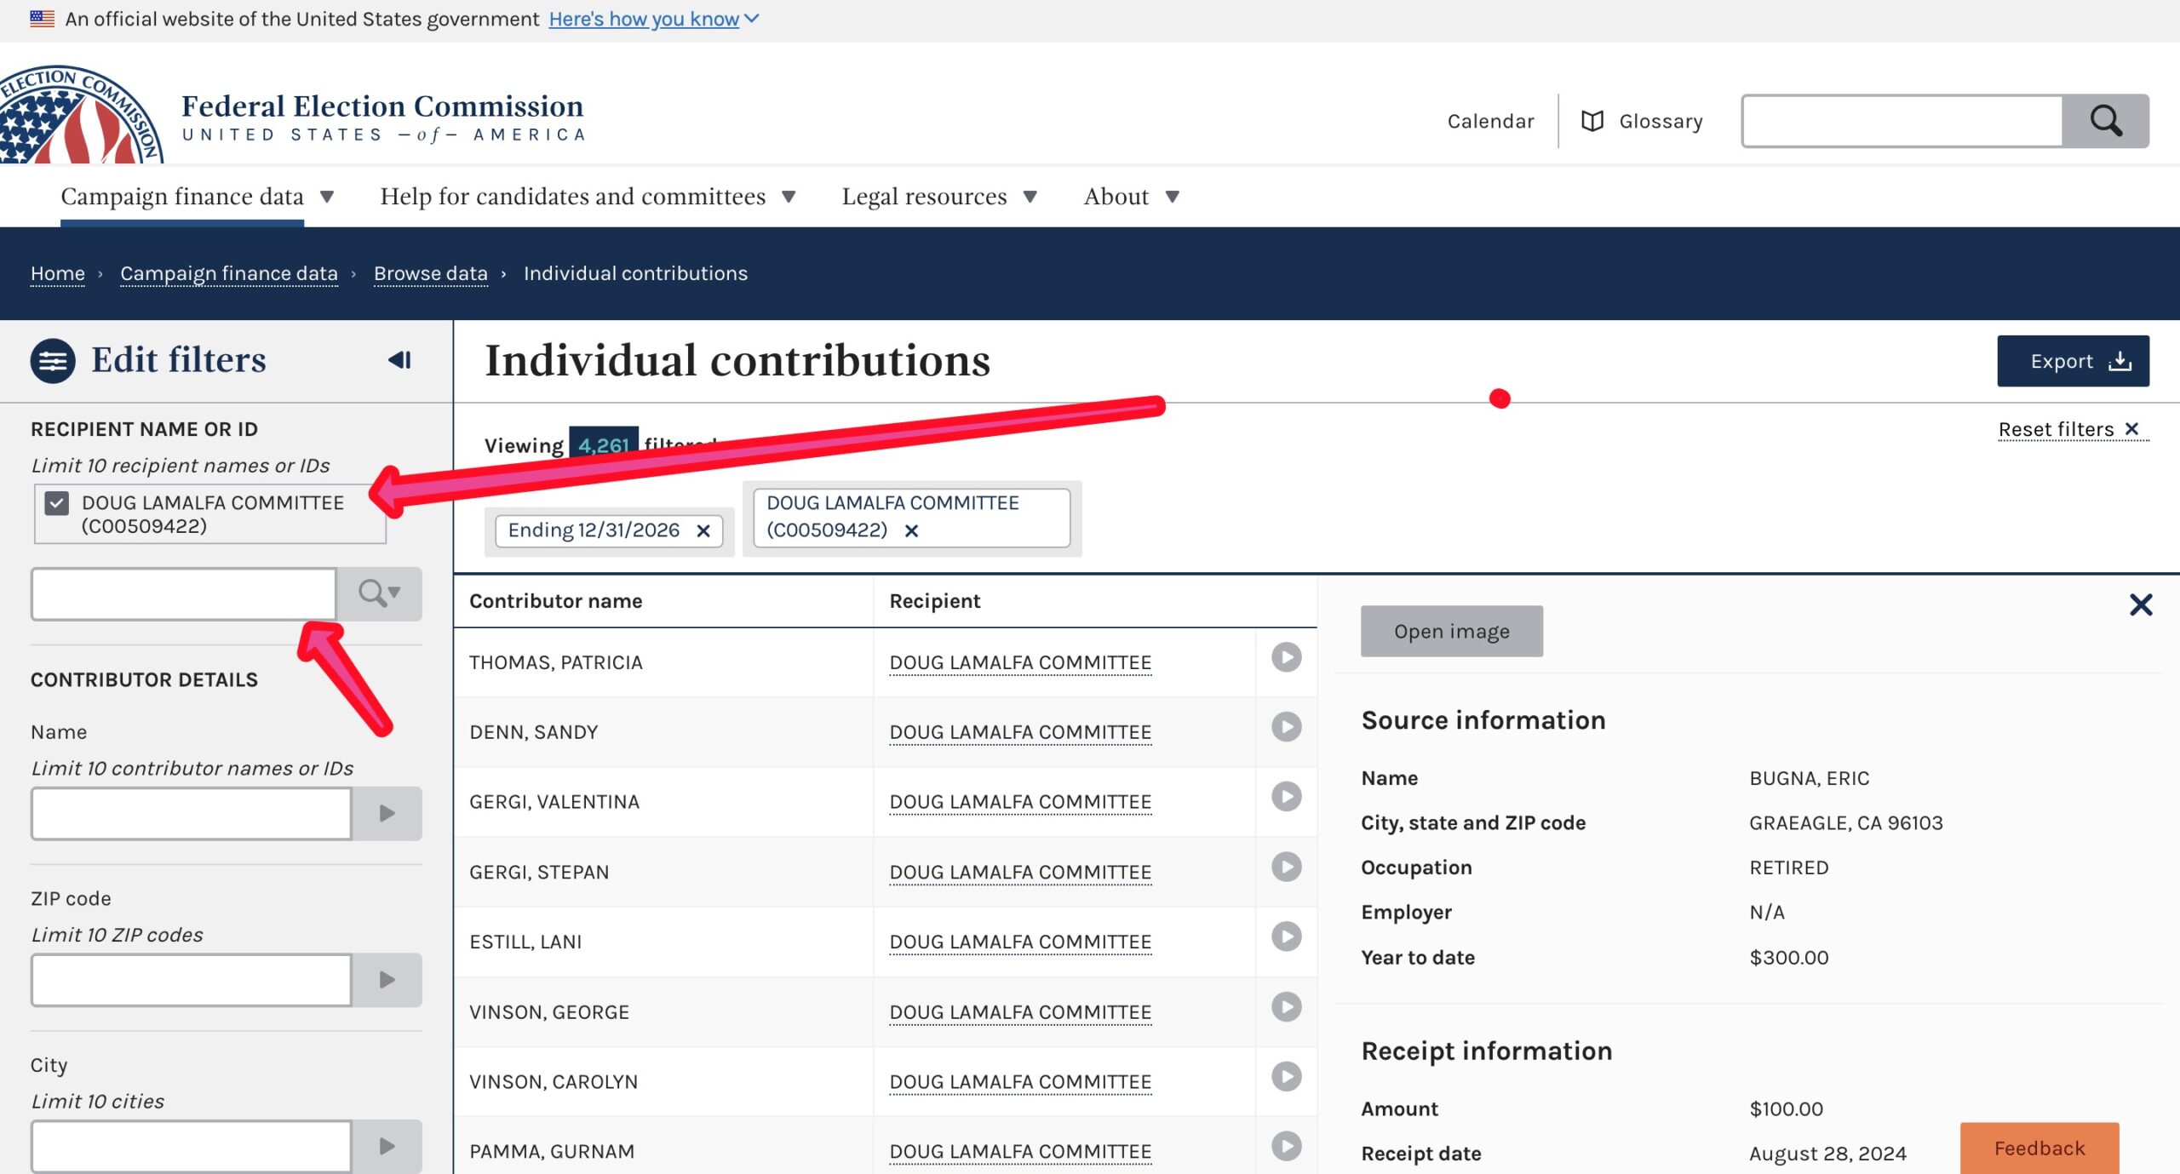Open recipient link in THOMAS, PATRICIA row

click(1020, 662)
